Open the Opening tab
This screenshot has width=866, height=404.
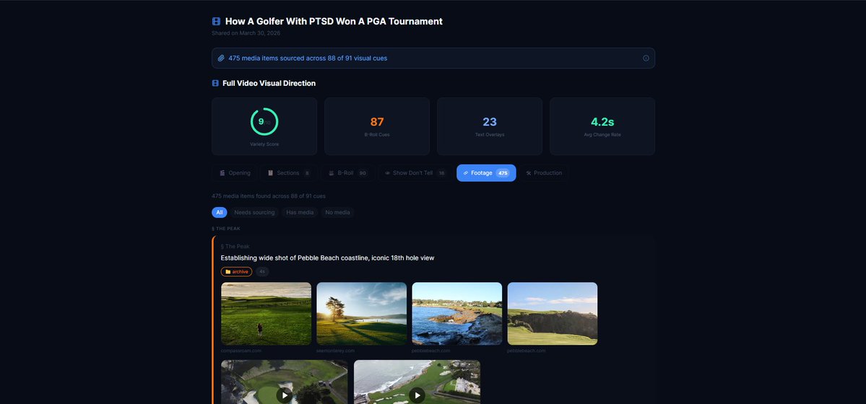tap(234, 172)
